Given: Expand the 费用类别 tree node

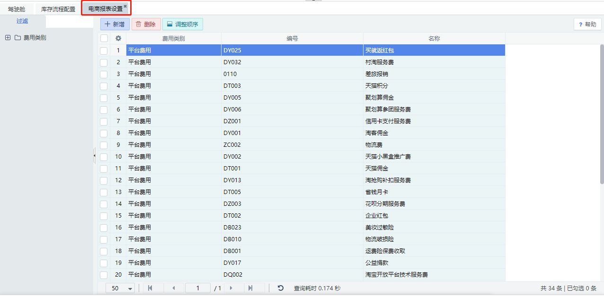Looking at the screenshot, I should tap(8, 38).
